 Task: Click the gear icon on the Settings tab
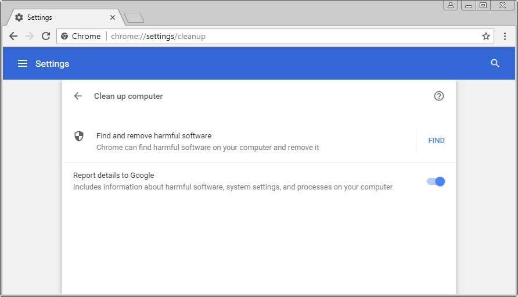[19, 17]
